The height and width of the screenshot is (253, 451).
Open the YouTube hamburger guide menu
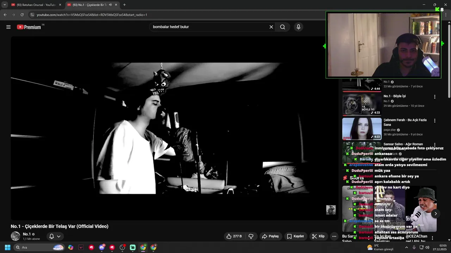[x=8, y=27]
